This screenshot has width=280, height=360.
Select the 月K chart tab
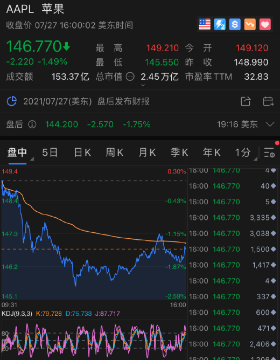pyautogui.click(x=147, y=153)
